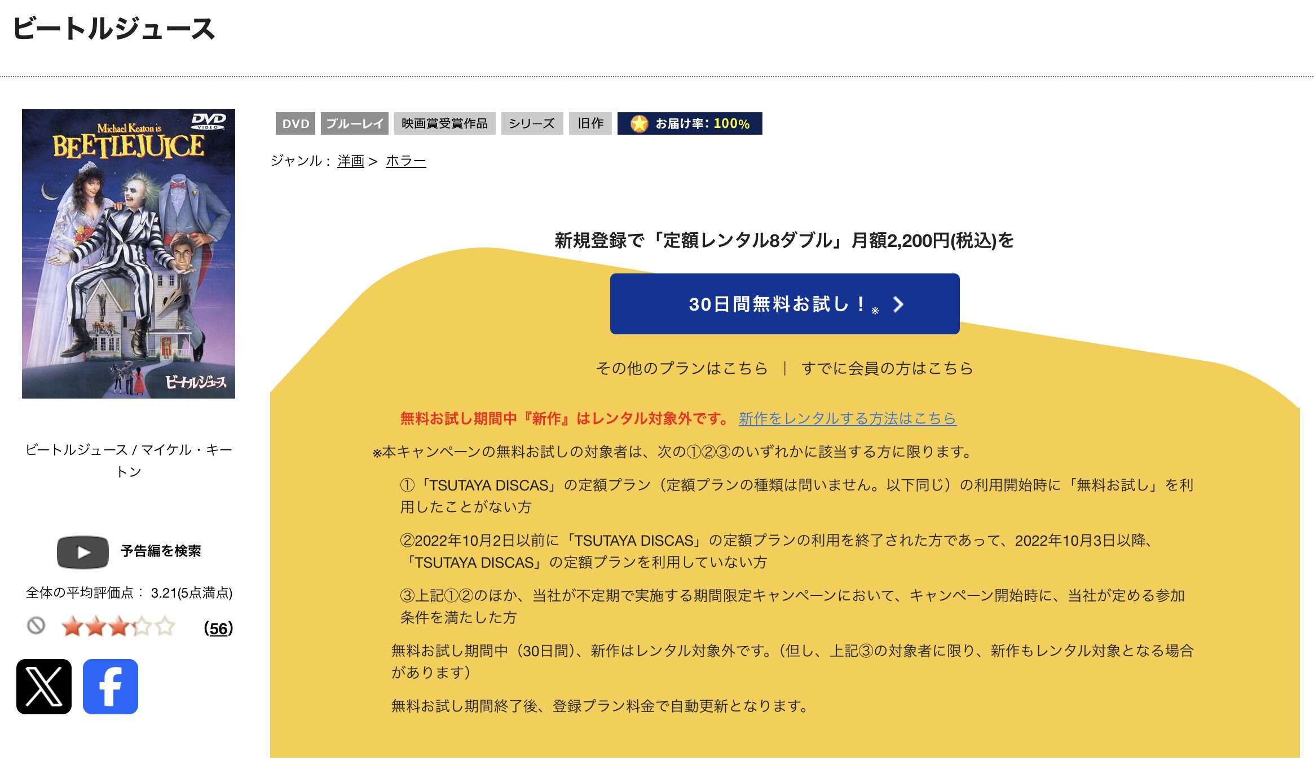Image resolution: width=1314 pixels, height=778 pixels.
Task: Set rating using the star rating bar
Action: (118, 626)
